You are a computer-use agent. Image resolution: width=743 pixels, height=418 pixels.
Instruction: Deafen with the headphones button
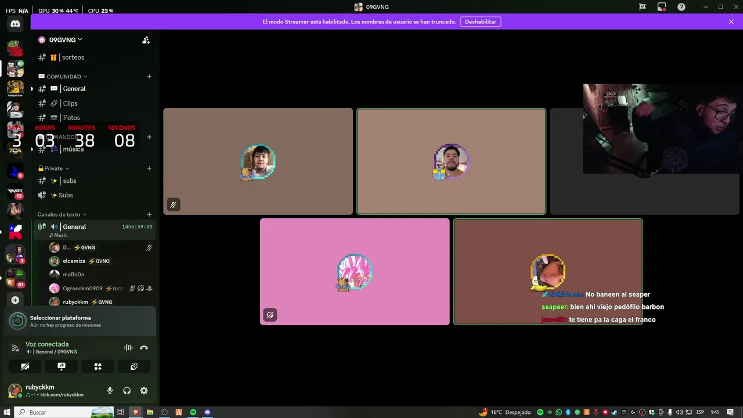coord(127,391)
